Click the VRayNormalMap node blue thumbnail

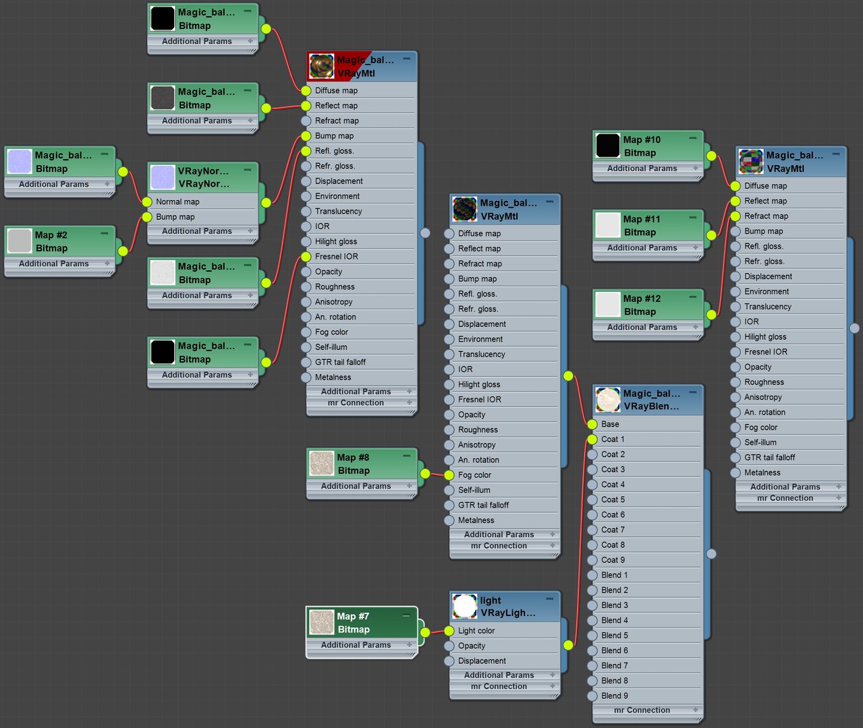coord(163,177)
